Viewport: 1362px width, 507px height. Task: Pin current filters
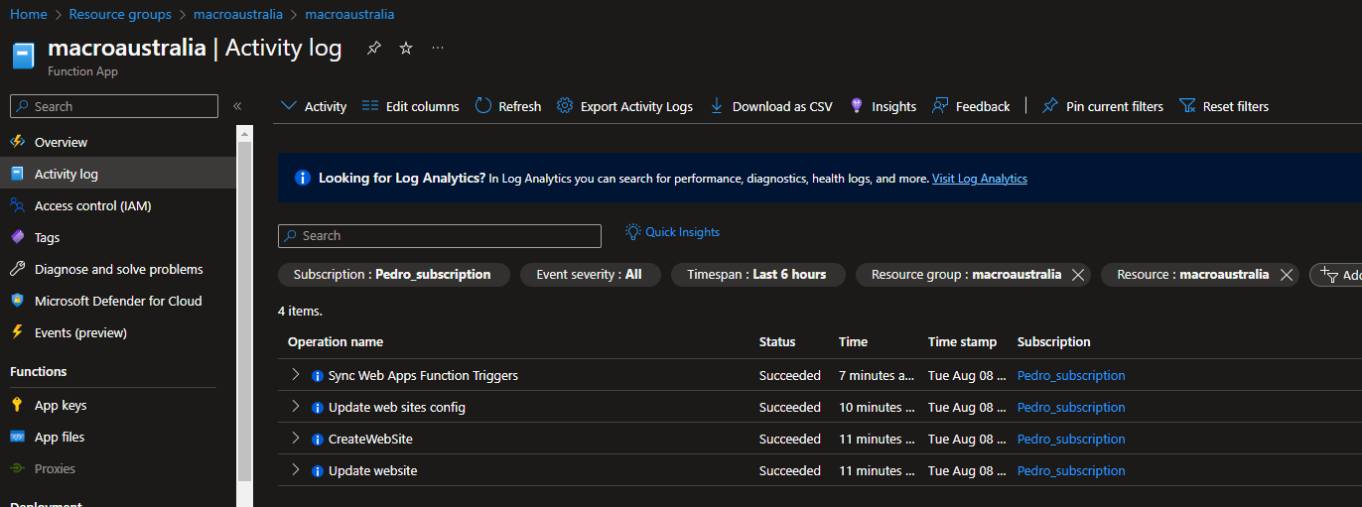pos(1103,106)
